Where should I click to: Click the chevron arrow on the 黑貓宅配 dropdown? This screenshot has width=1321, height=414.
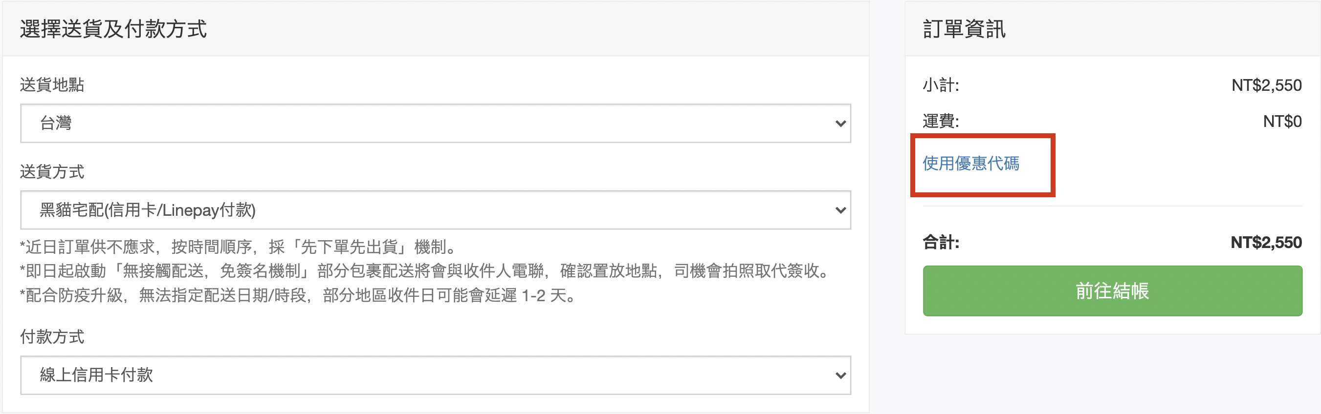click(840, 210)
